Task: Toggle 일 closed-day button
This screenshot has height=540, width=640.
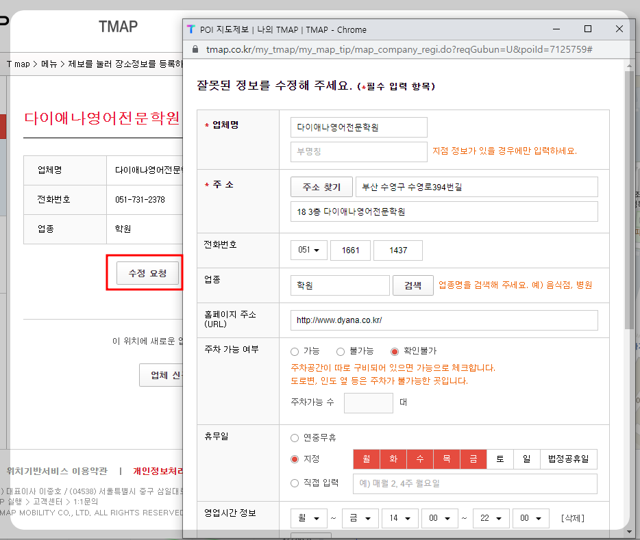Action: click(x=527, y=459)
